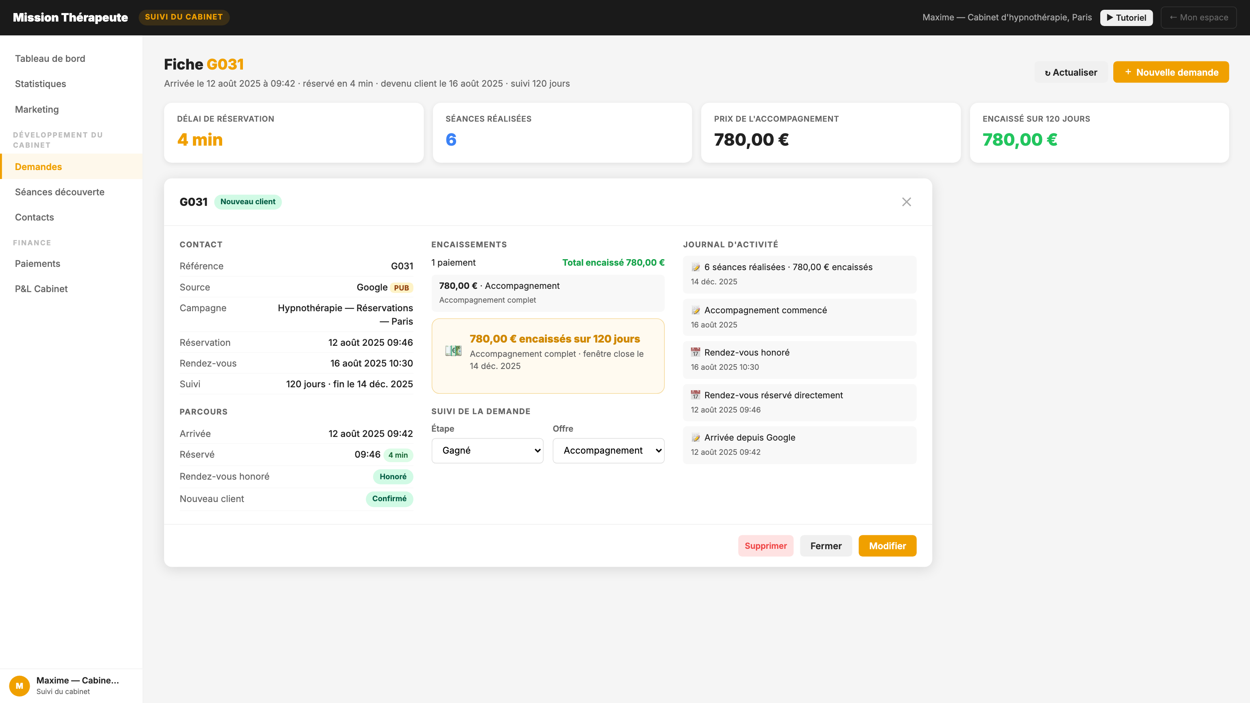Click the Fermer button
Viewport: 1250px width, 703px height.
(826, 546)
